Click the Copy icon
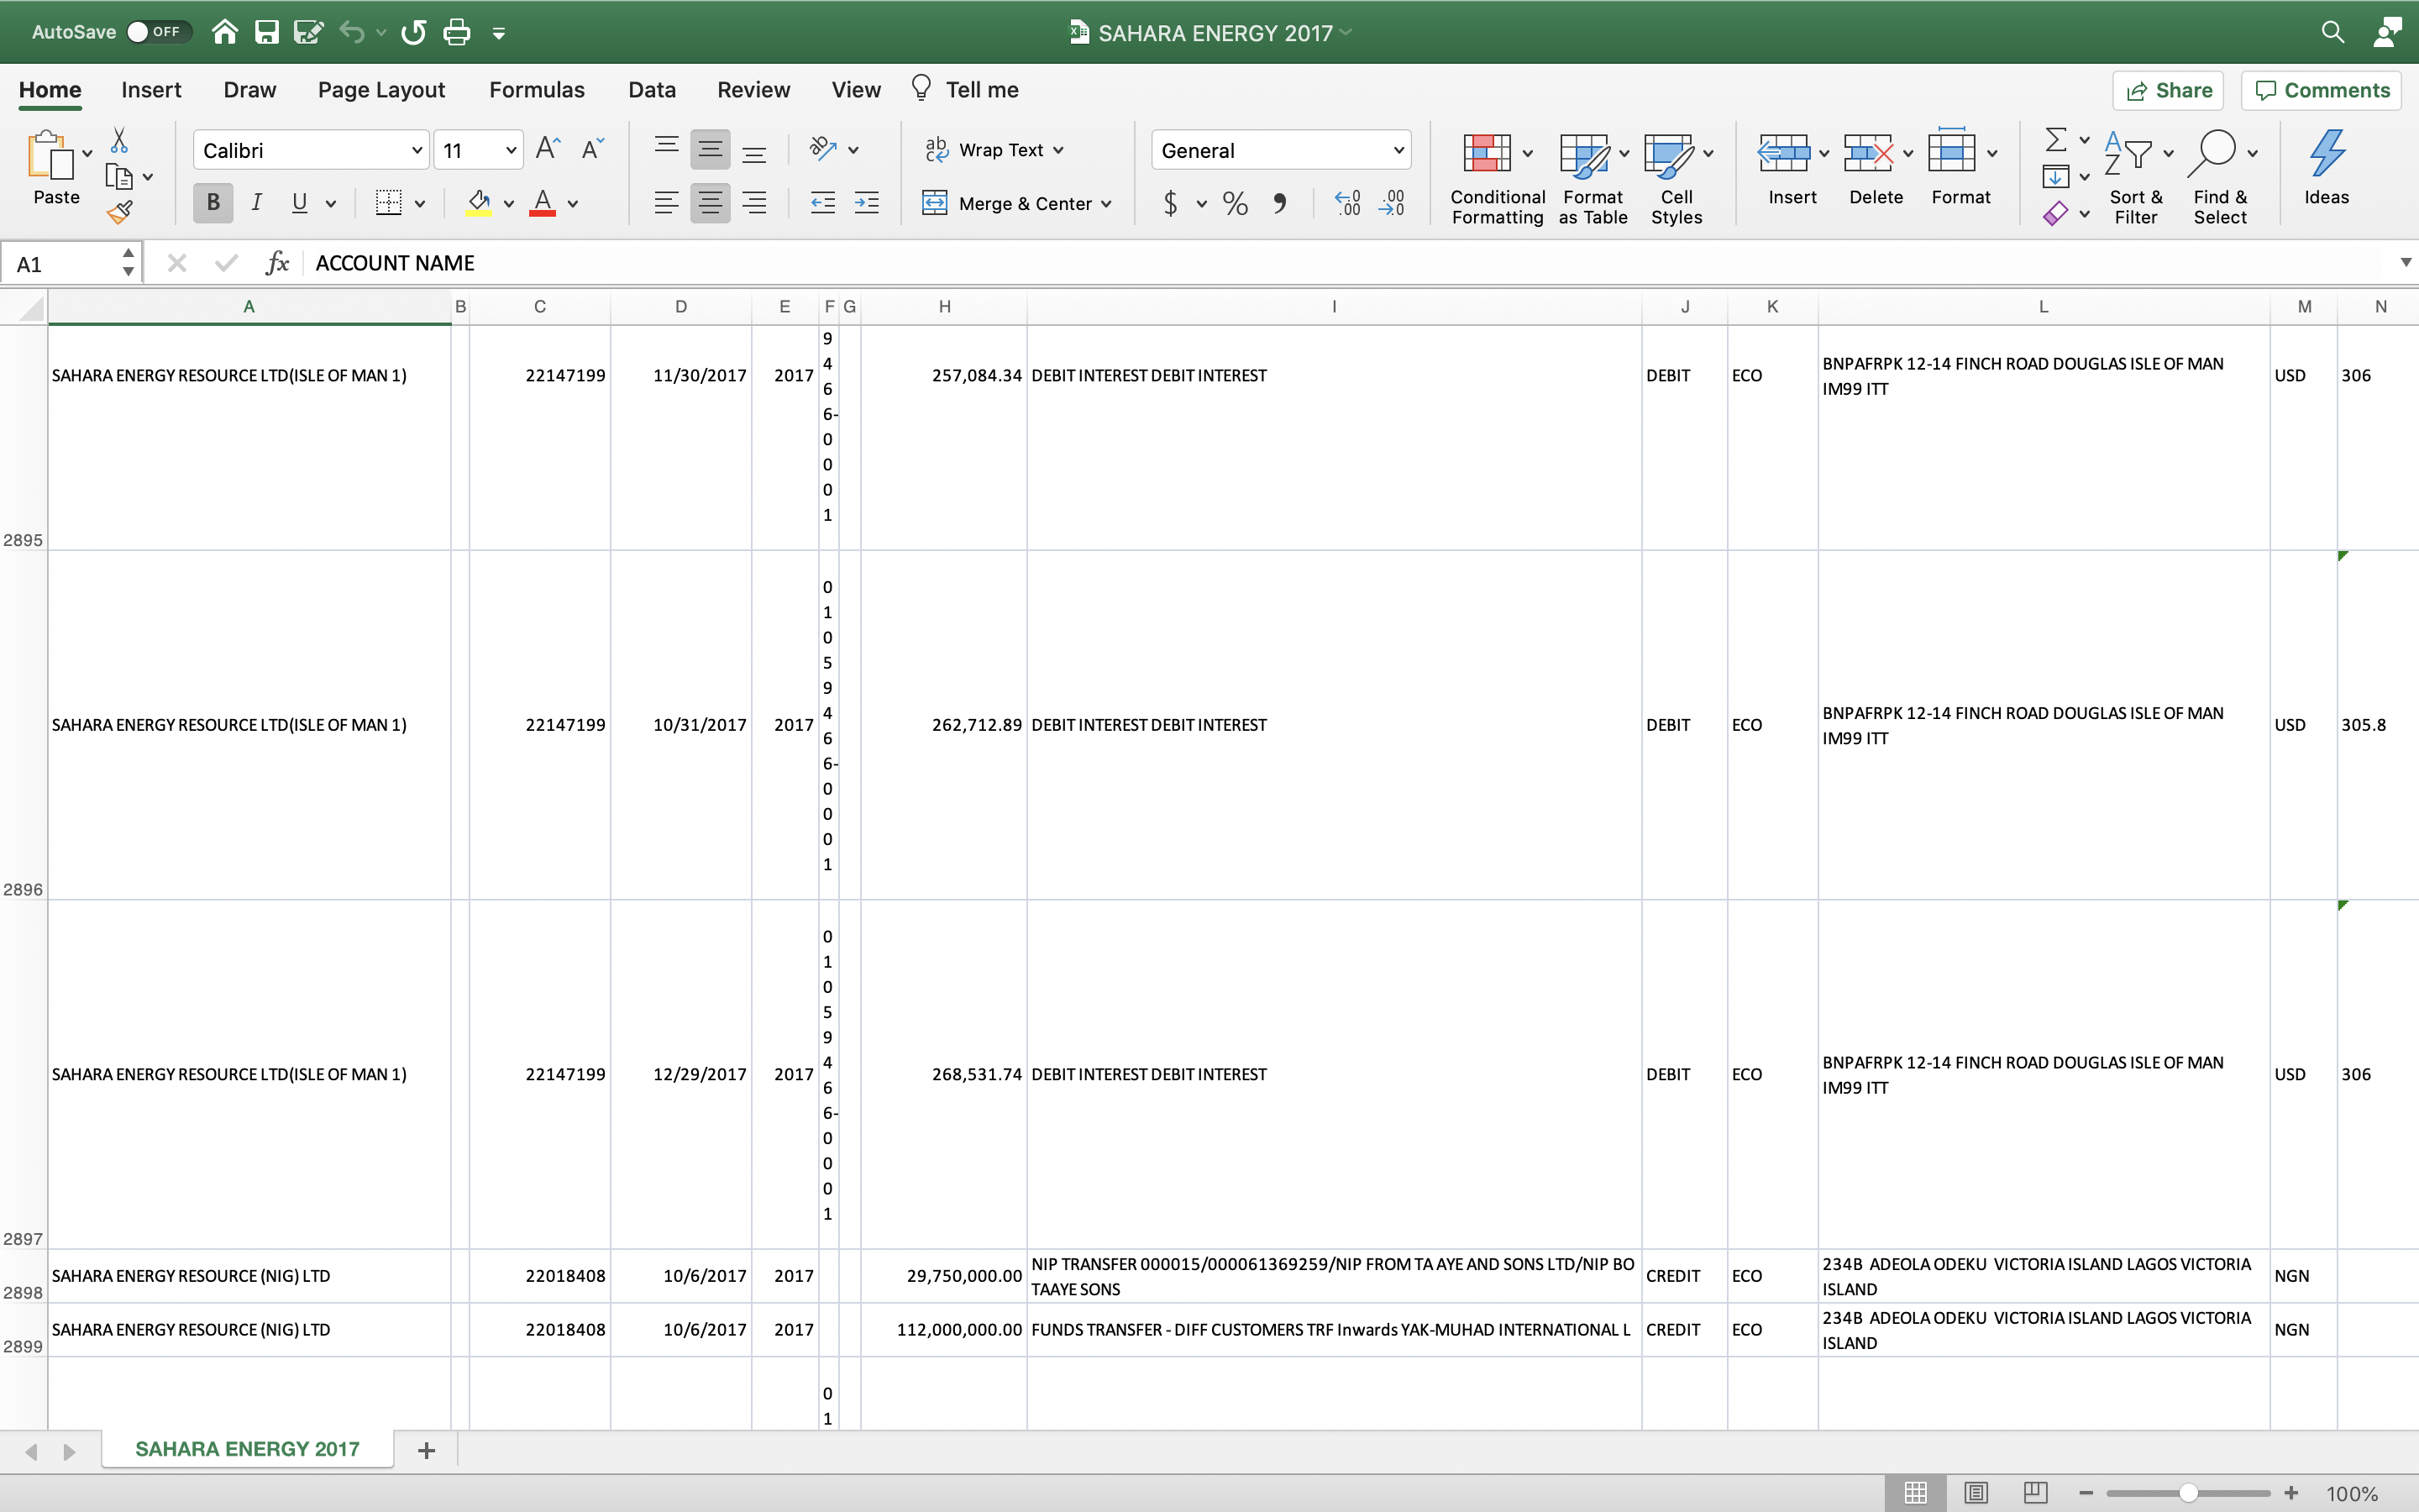Screen dimensions: 2419x1512 [x=119, y=176]
